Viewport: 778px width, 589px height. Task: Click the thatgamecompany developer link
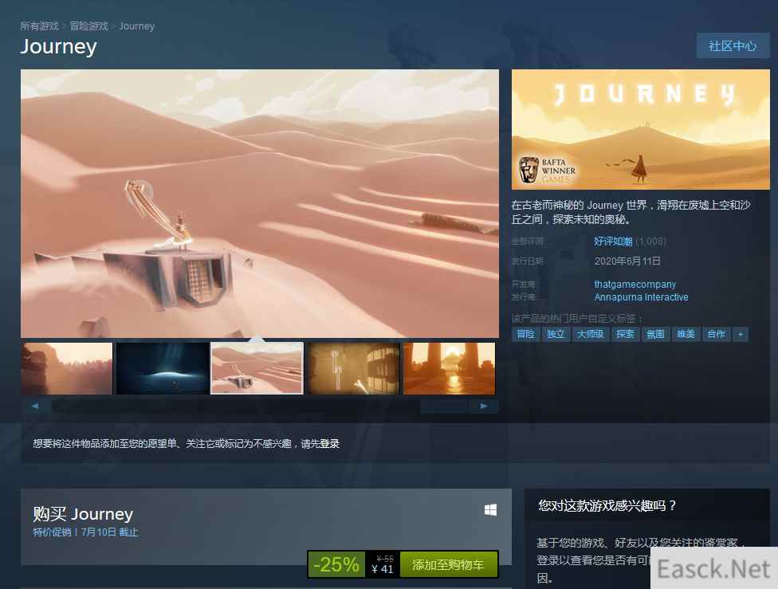click(x=635, y=285)
